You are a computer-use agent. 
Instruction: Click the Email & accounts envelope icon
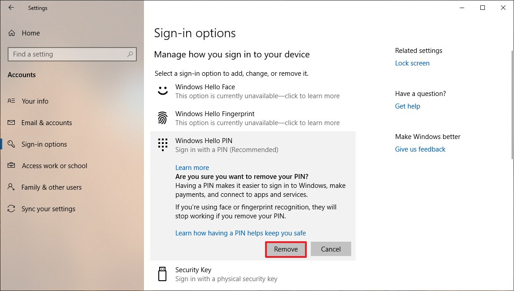[x=11, y=122]
